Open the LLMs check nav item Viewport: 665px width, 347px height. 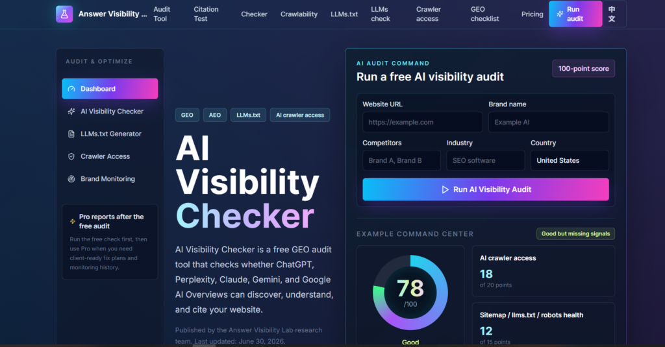(x=381, y=14)
